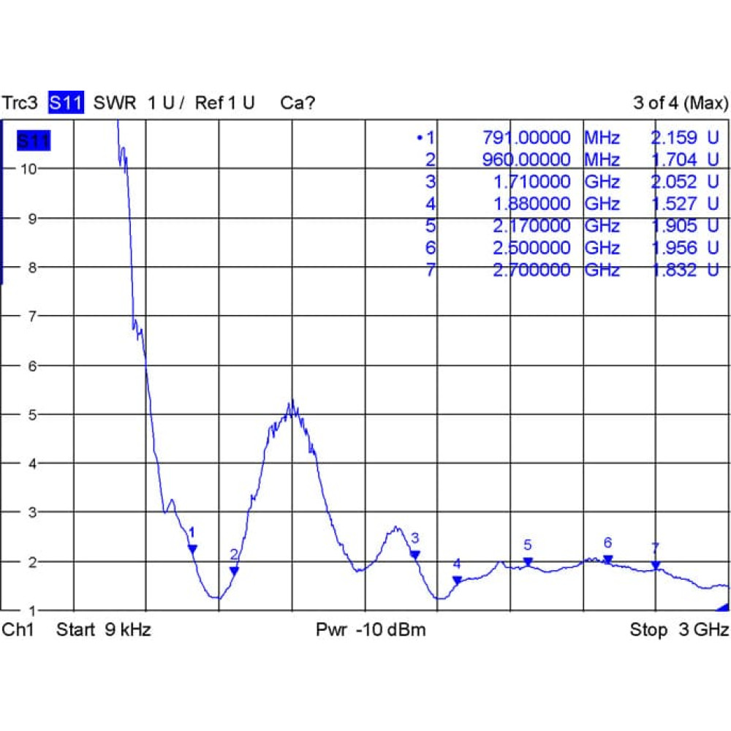Image resolution: width=731 pixels, height=731 pixels.
Task: Click the 2.170000 GHz marker frequency
Action: pos(556,226)
